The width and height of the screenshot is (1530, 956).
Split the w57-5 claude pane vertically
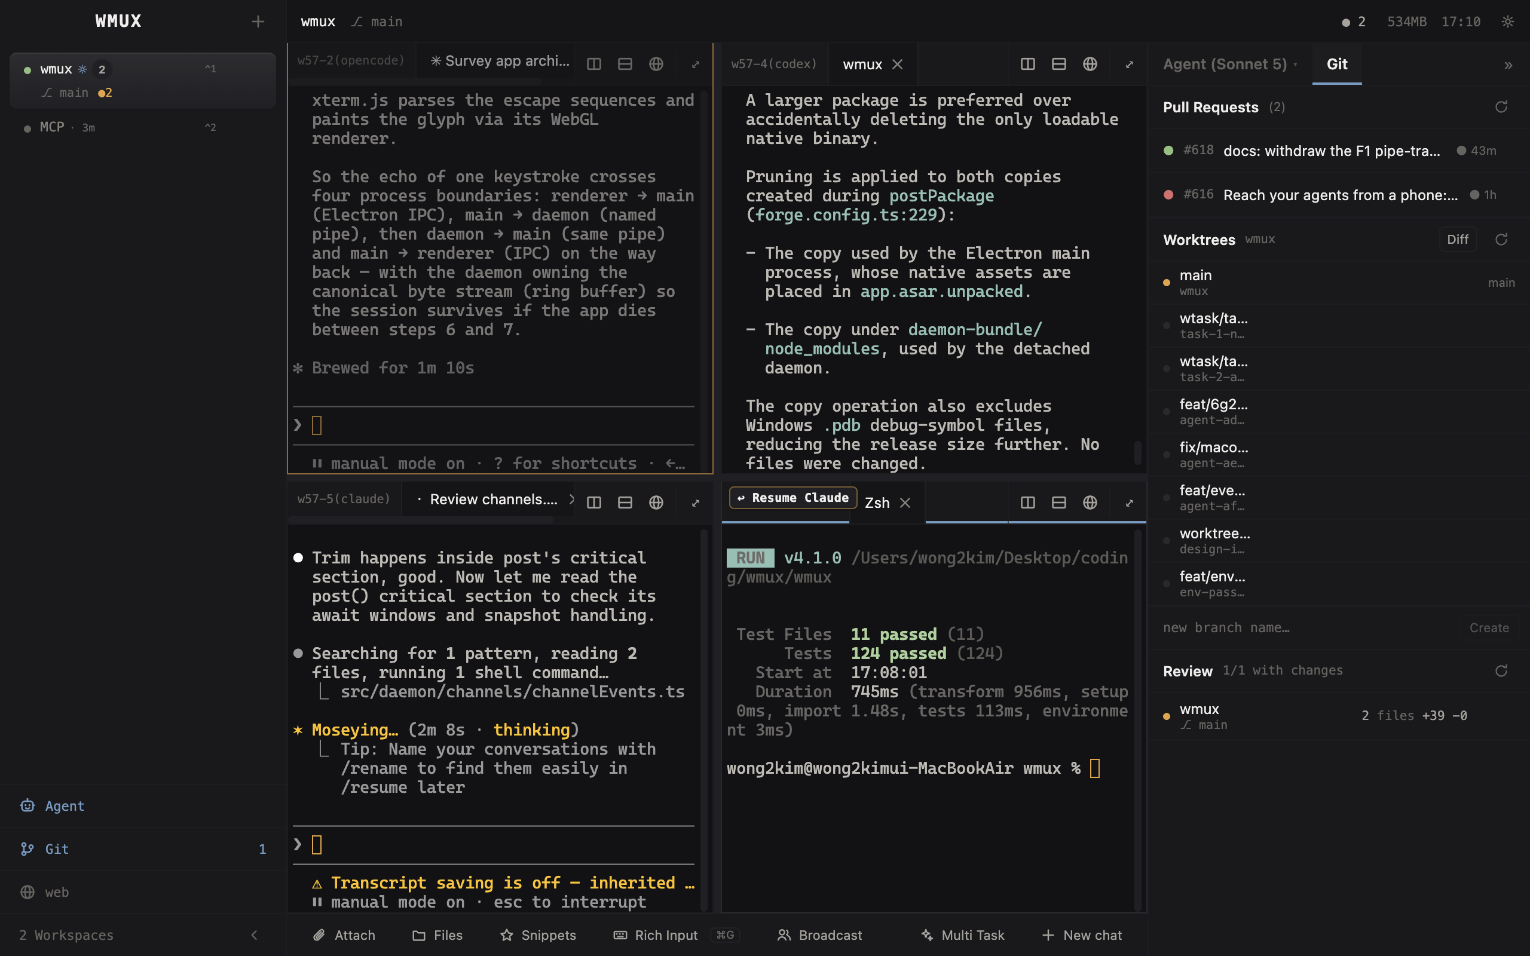(593, 502)
